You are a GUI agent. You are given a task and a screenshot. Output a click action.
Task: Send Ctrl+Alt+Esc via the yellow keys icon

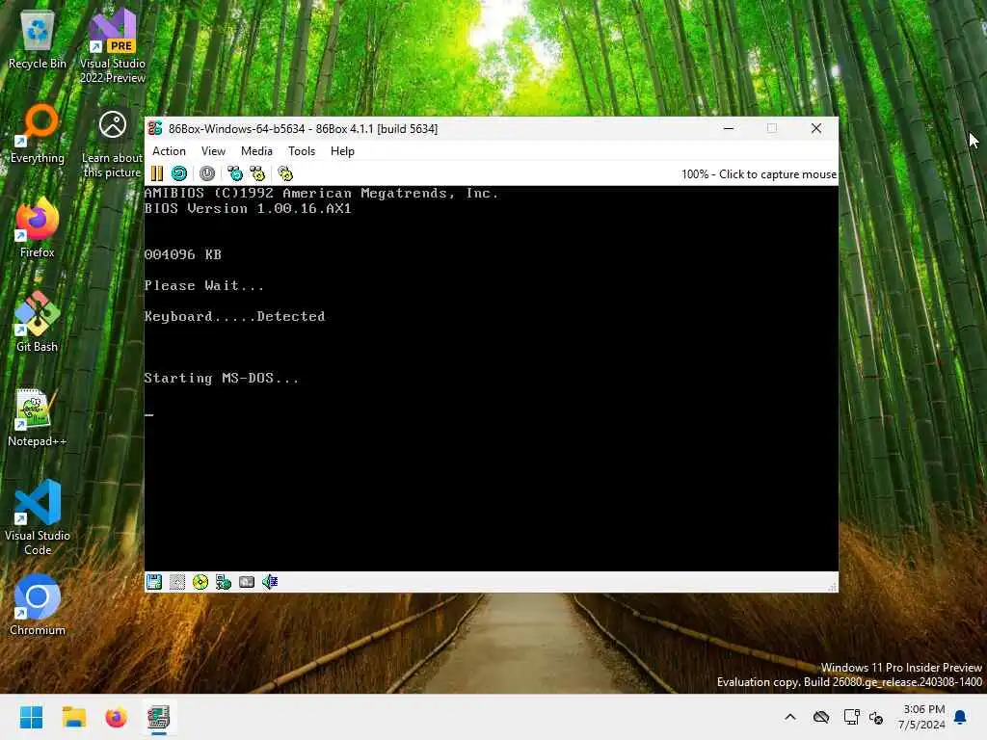(x=257, y=173)
